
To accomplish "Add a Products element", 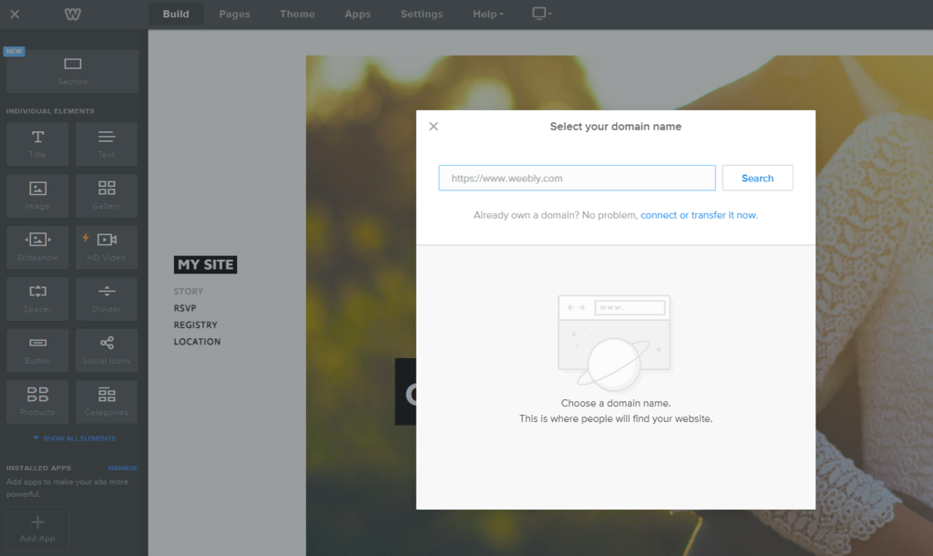I will tap(36, 401).
